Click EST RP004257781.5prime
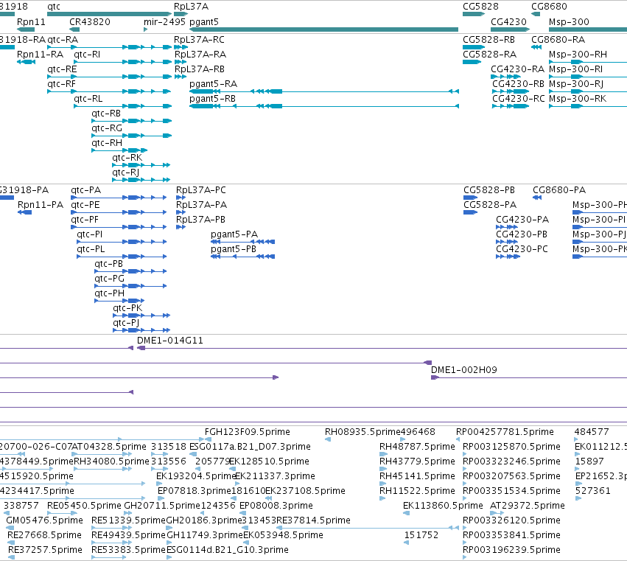 [505, 432]
